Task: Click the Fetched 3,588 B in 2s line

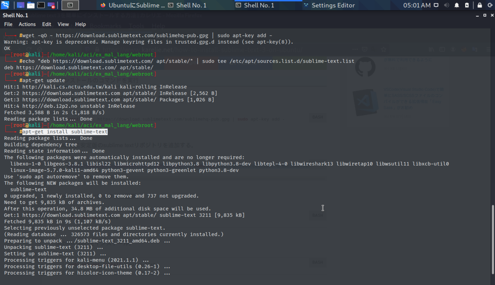Action: click(x=54, y=112)
